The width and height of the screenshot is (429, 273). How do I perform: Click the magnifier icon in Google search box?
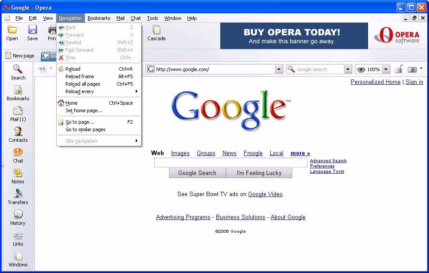pos(291,69)
